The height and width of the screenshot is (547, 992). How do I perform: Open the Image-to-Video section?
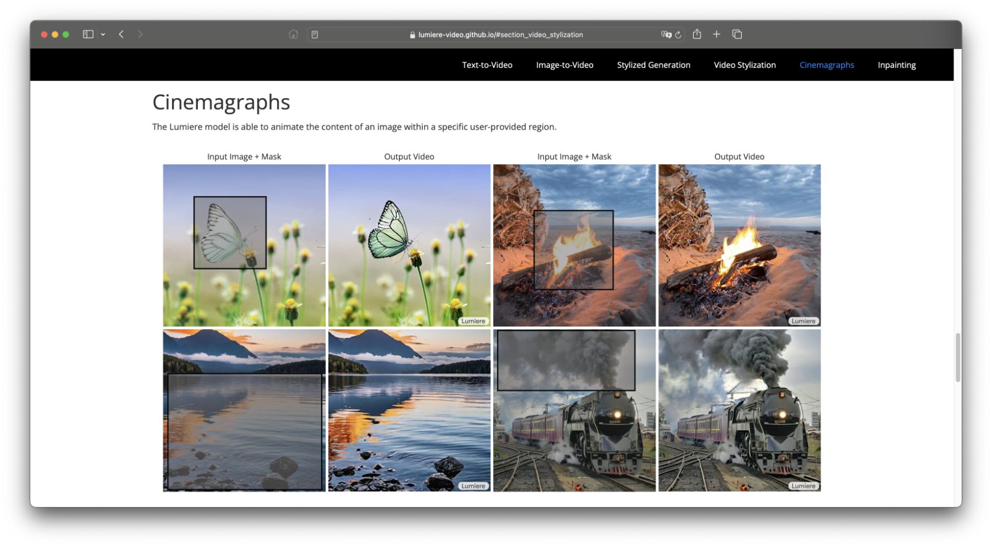[564, 65]
